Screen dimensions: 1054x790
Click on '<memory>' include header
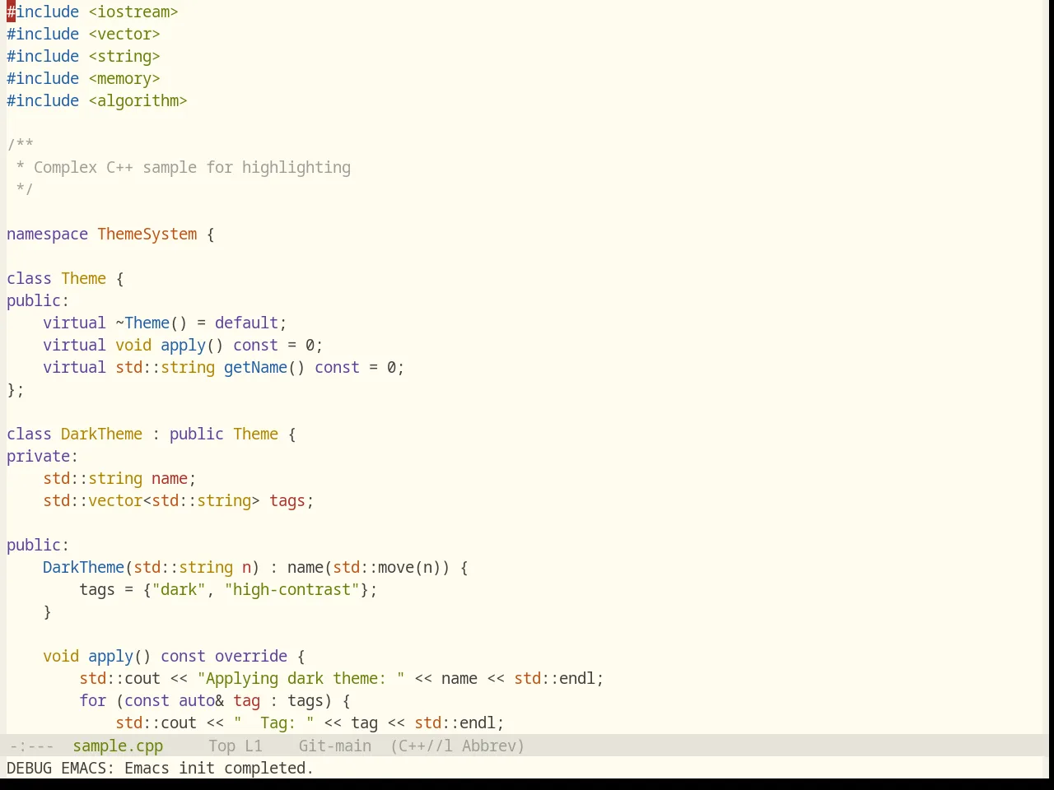[124, 79]
